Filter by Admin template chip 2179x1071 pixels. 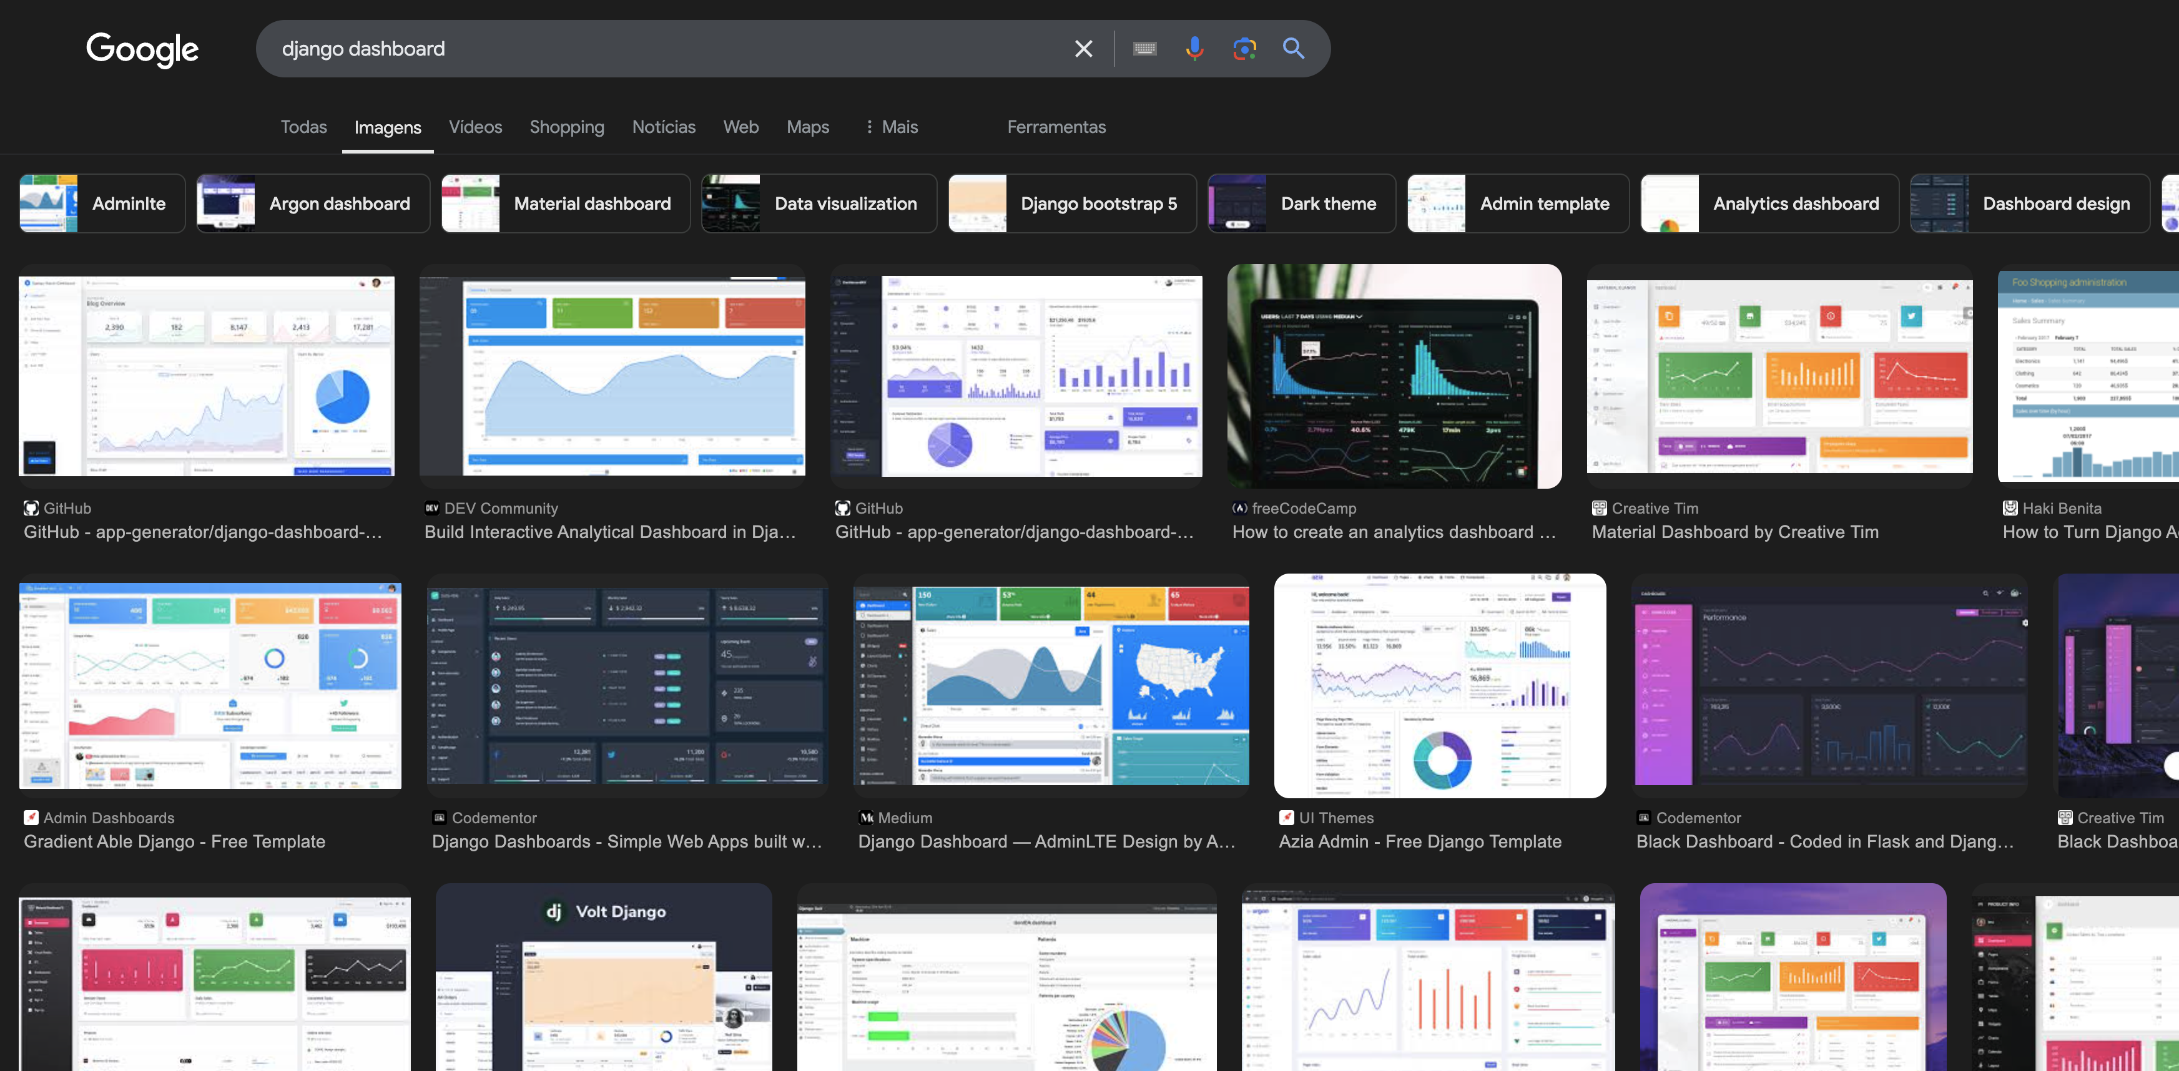point(1518,203)
